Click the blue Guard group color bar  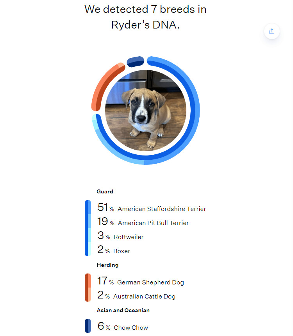point(88,228)
